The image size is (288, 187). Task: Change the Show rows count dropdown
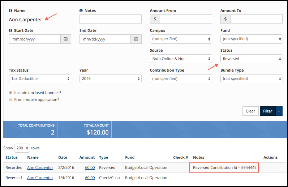coord(22,148)
